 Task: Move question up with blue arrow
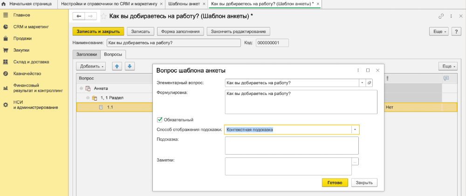click(x=117, y=66)
